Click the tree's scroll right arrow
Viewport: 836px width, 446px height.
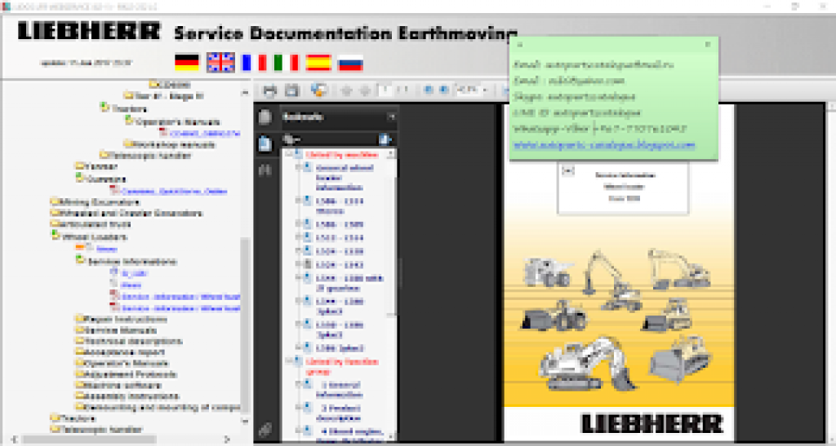(x=227, y=439)
